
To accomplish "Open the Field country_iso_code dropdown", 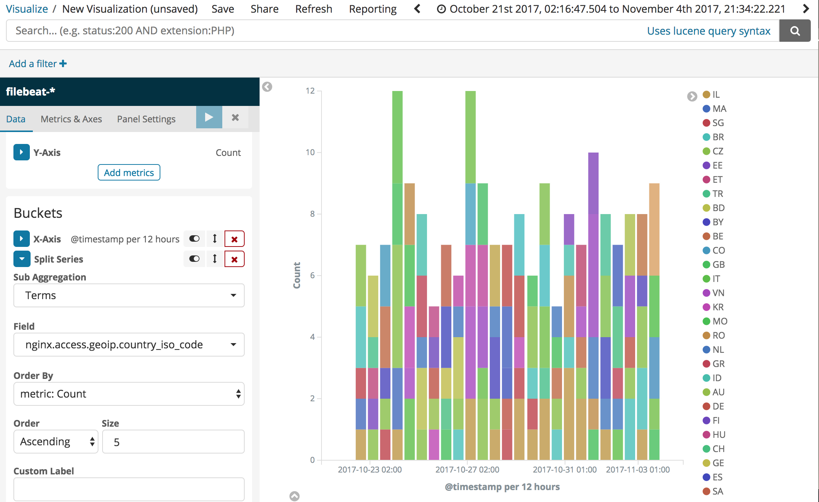I will (x=129, y=345).
